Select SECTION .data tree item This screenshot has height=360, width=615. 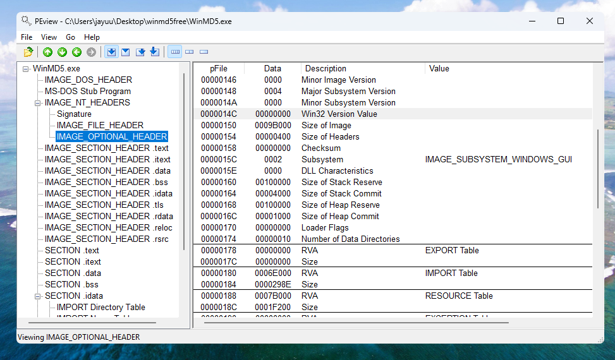tap(73, 273)
